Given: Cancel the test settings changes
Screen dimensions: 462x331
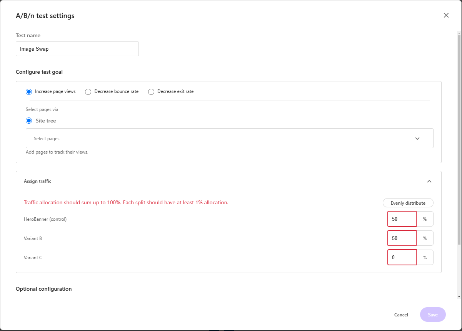Looking at the screenshot, I should click(401, 314).
